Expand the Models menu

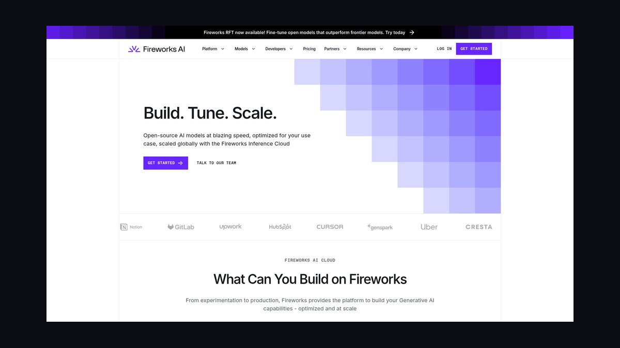point(245,49)
